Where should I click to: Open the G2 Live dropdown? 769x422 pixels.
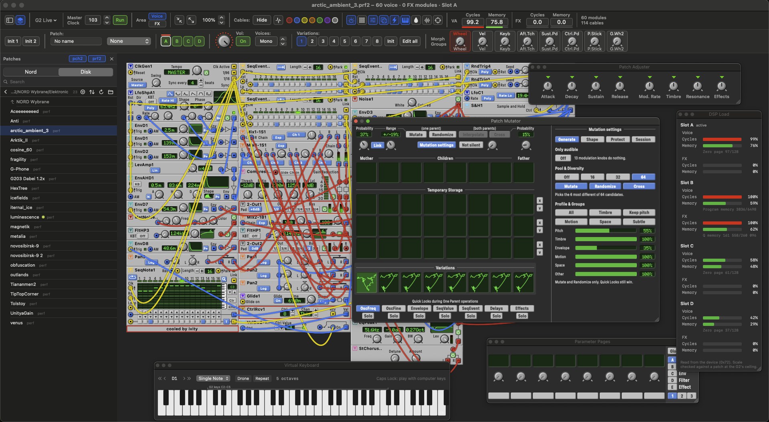click(46, 20)
